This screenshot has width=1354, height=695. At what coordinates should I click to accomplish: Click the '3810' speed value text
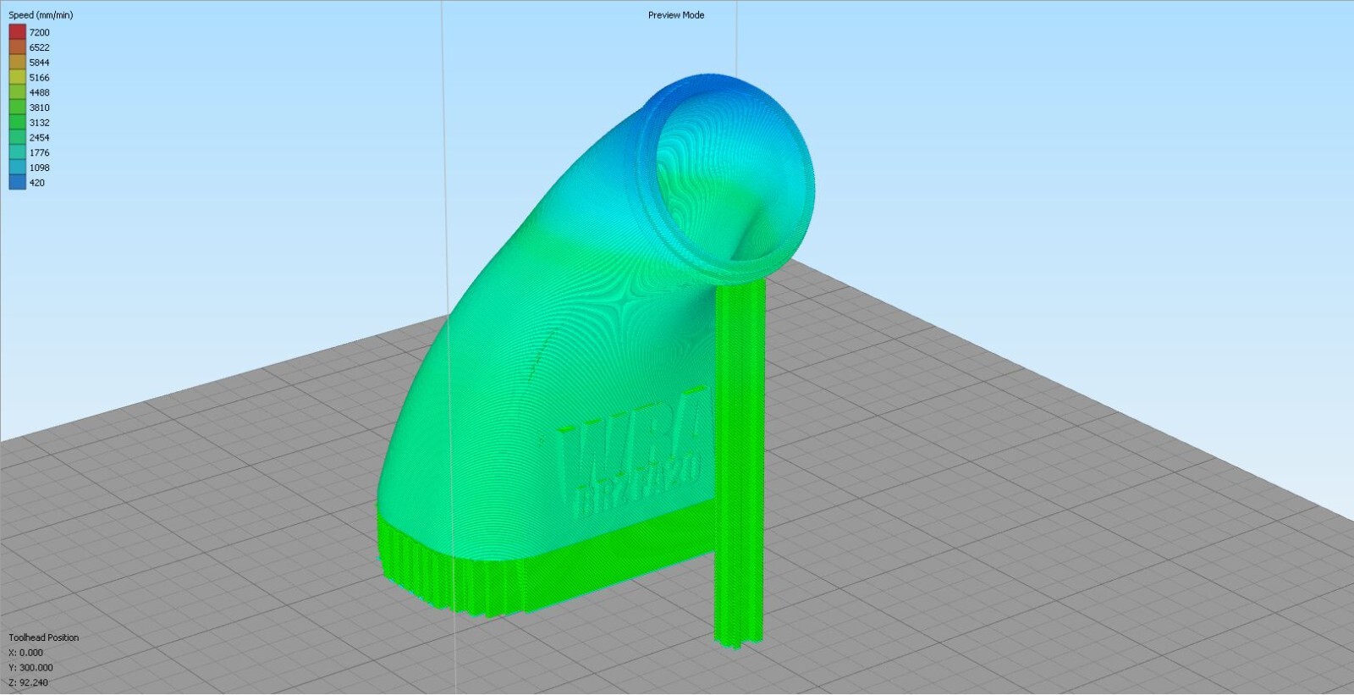(39, 108)
